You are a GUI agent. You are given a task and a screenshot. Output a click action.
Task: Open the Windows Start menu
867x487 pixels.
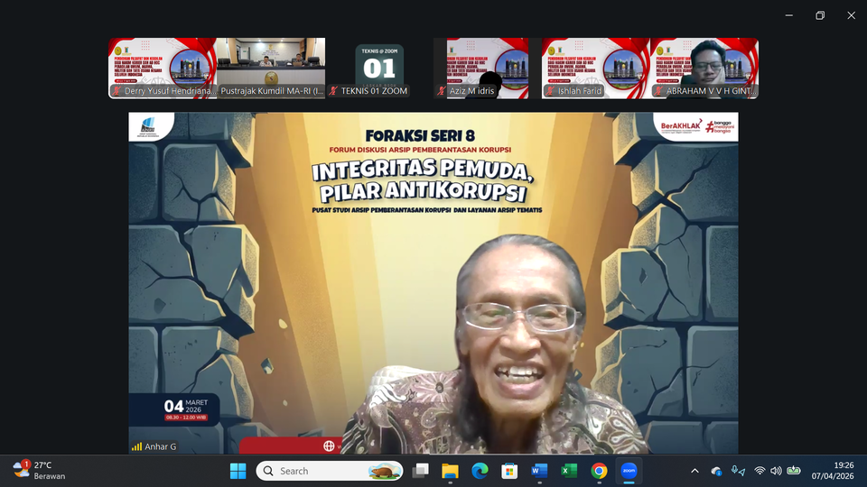(238, 471)
